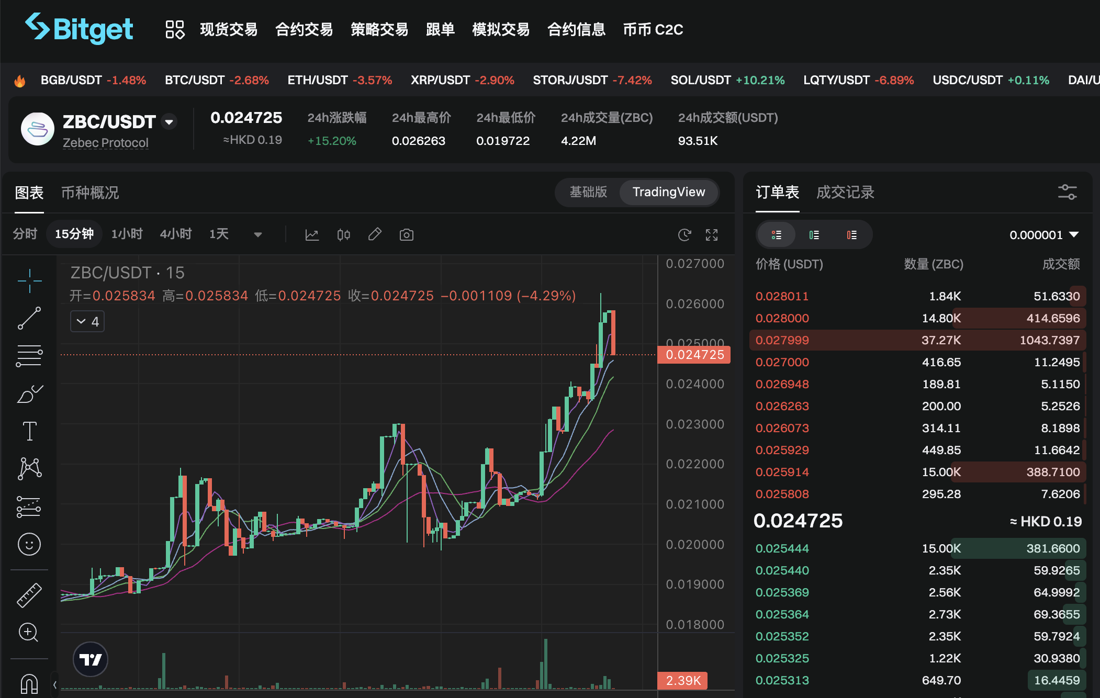1100x698 pixels.
Task: Open the candlestick chart style icon
Action: (x=343, y=235)
